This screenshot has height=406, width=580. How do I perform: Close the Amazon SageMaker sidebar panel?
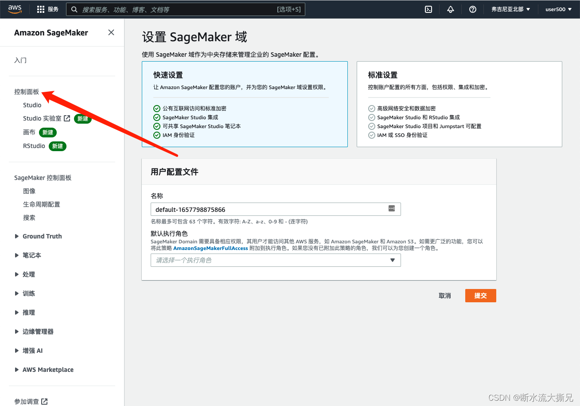[111, 32]
